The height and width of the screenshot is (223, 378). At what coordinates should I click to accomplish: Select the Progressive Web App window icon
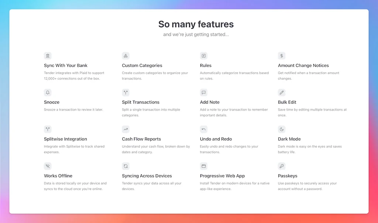click(x=203, y=166)
